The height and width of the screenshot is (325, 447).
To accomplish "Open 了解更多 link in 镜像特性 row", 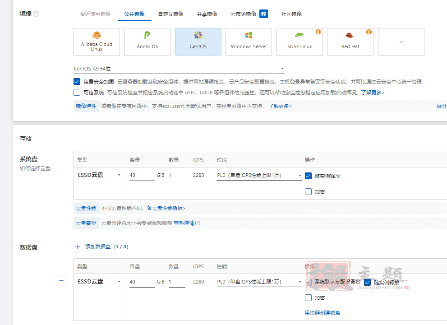I will click(280, 106).
